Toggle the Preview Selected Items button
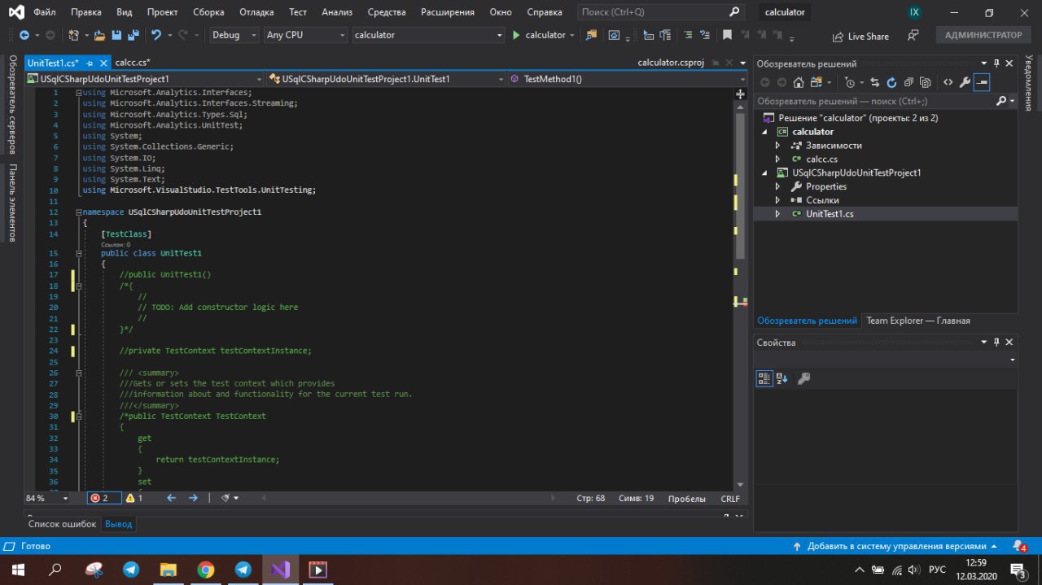 click(982, 82)
